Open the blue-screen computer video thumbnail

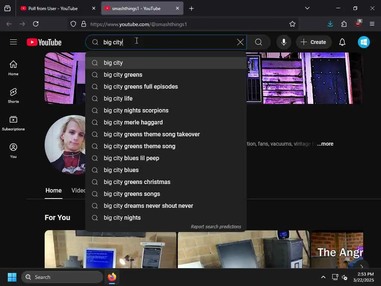coord(110,249)
